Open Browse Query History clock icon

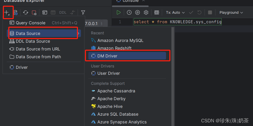pyautogui.click(x=129, y=12)
